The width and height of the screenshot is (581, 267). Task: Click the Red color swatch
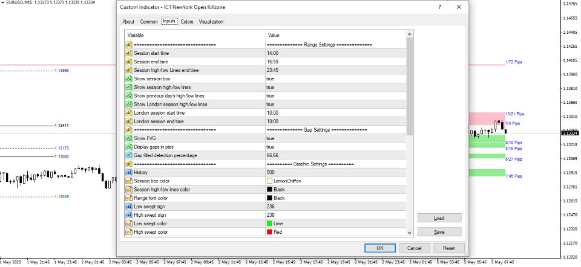tap(270, 232)
